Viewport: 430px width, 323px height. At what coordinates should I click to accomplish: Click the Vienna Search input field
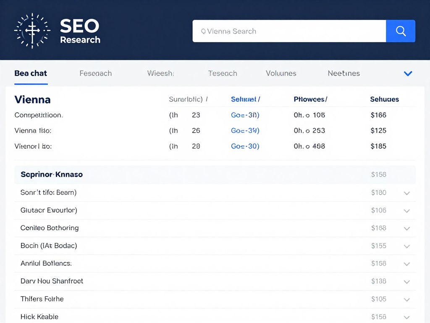click(289, 31)
